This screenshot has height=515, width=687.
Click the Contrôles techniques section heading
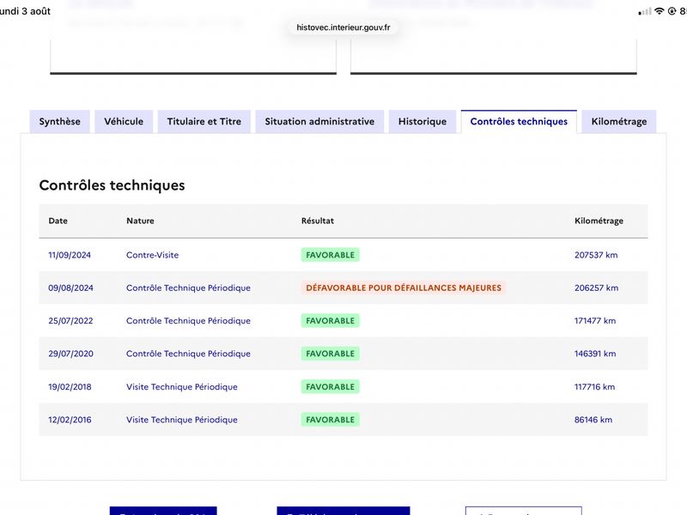click(112, 185)
